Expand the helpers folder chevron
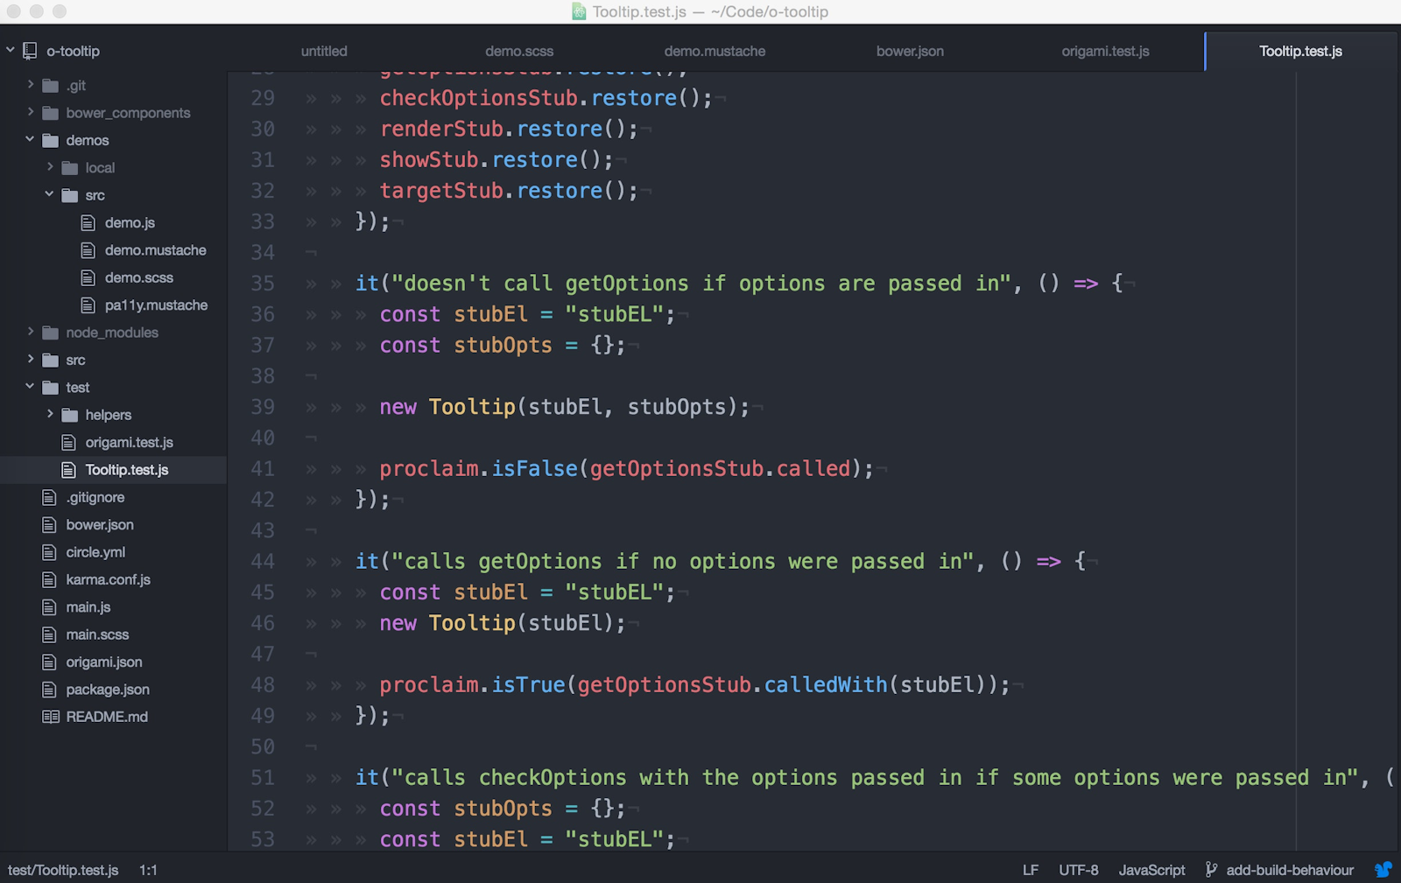This screenshot has height=883, width=1401. coord(49,414)
